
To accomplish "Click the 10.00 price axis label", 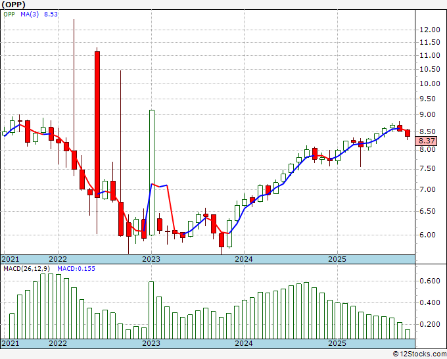I will [x=430, y=84].
